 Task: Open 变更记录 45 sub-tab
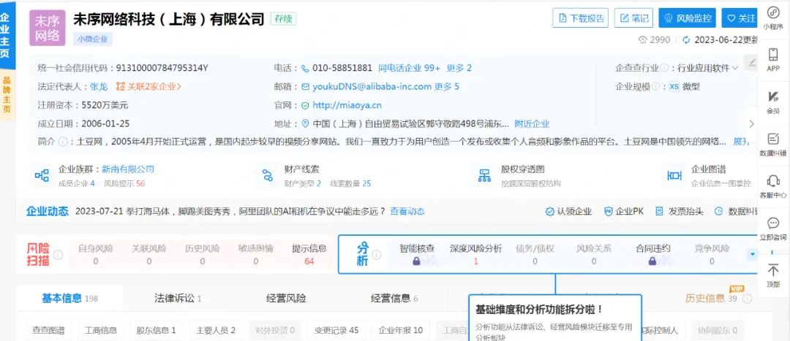[x=336, y=331]
